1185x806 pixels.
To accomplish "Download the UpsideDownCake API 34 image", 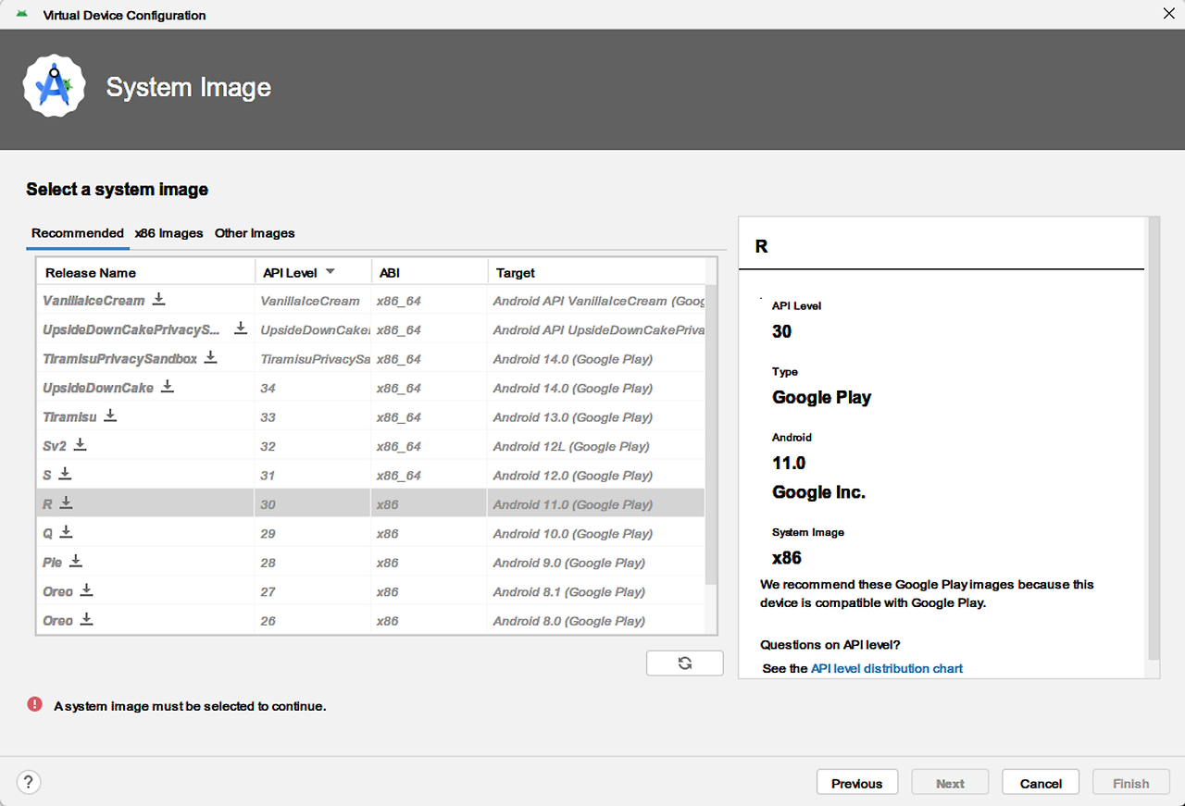I will click(x=168, y=386).
